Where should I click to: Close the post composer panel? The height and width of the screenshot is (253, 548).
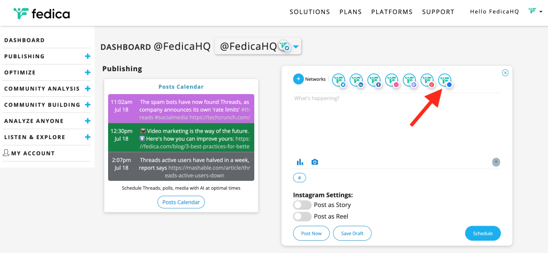(x=505, y=73)
